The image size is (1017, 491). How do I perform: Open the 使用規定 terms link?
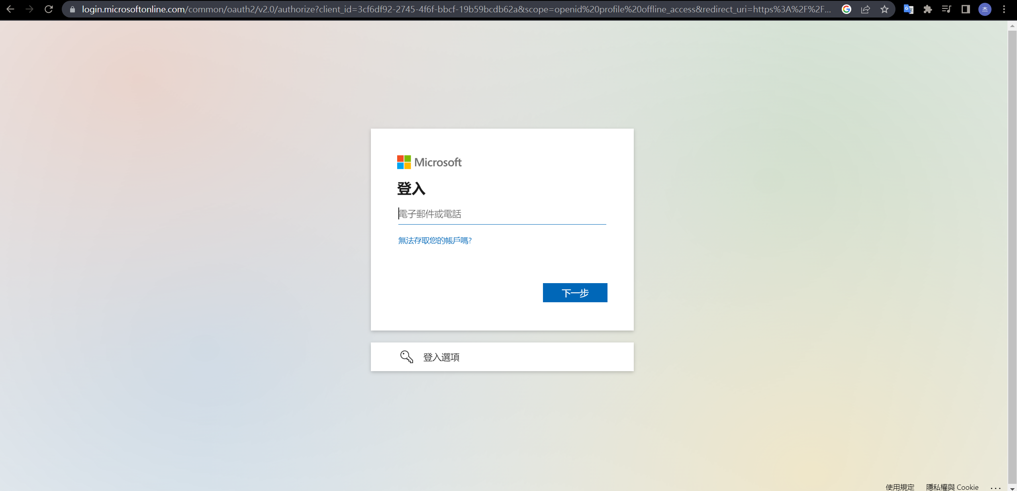pyautogui.click(x=899, y=487)
